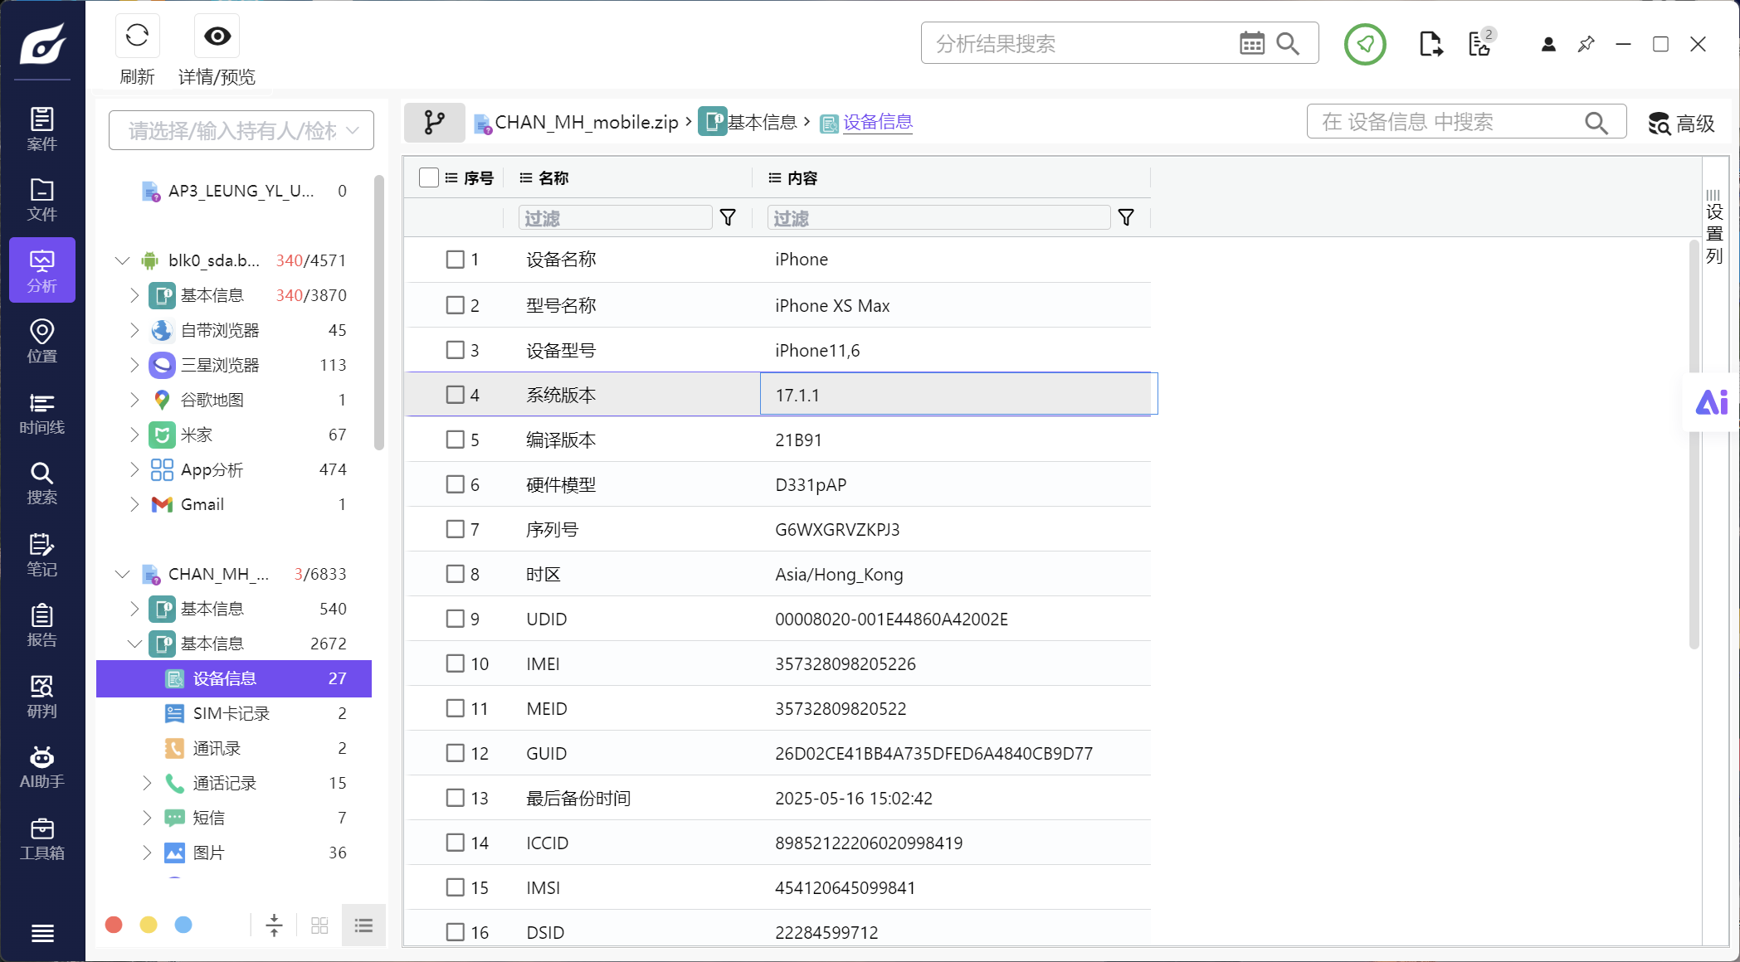This screenshot has height=962, width=1740.
Task: Open the 案件 sidebar section
Action: pyautogui.click(x=42, y=129)
